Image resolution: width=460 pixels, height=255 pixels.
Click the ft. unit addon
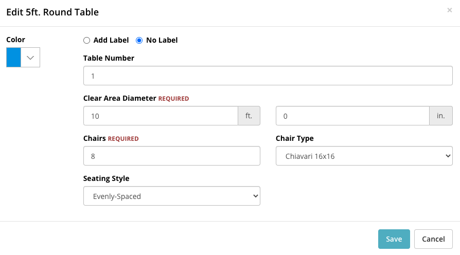click(x=249, y=116)
